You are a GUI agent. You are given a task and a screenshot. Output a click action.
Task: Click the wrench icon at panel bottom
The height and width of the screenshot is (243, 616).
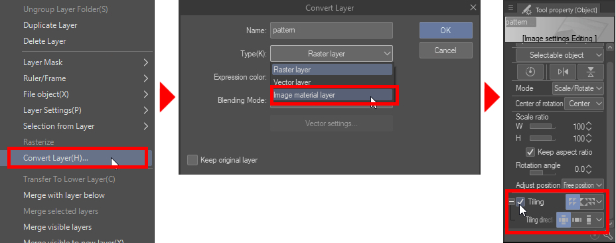tap(608, 236)
